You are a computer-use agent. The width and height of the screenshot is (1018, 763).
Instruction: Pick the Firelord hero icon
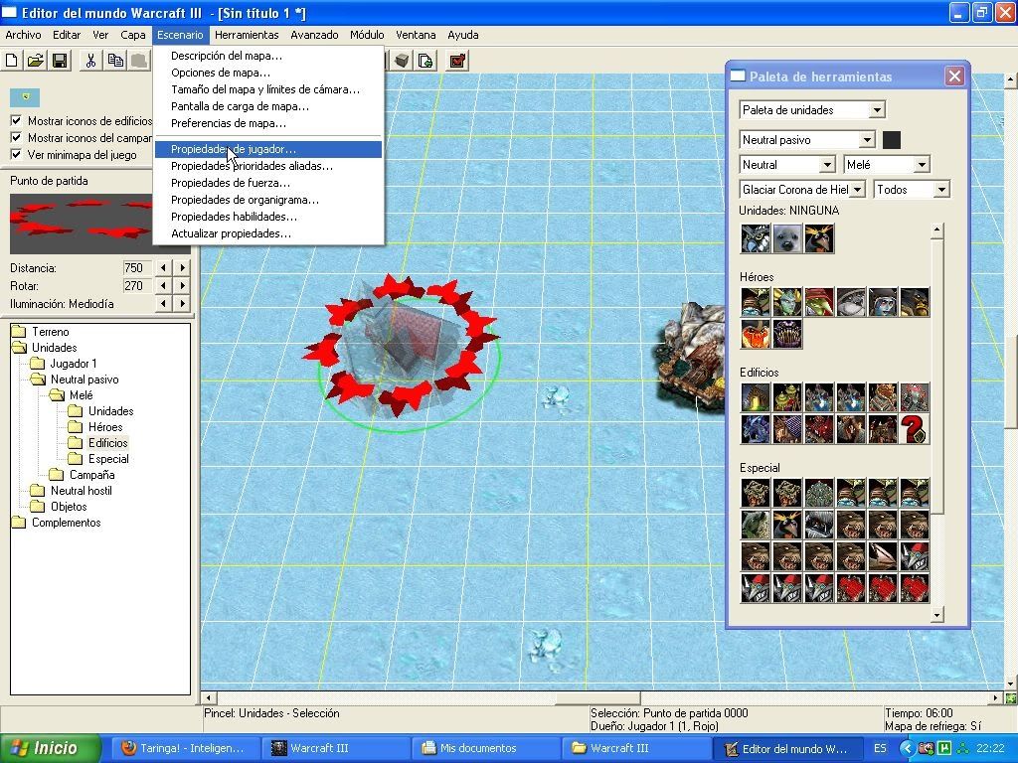(x=756, y=334)
